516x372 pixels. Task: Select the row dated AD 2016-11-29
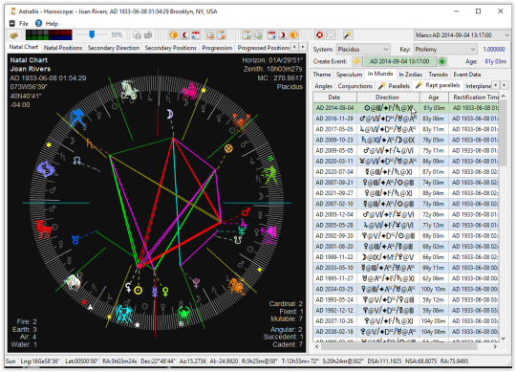tap(406, 119)
